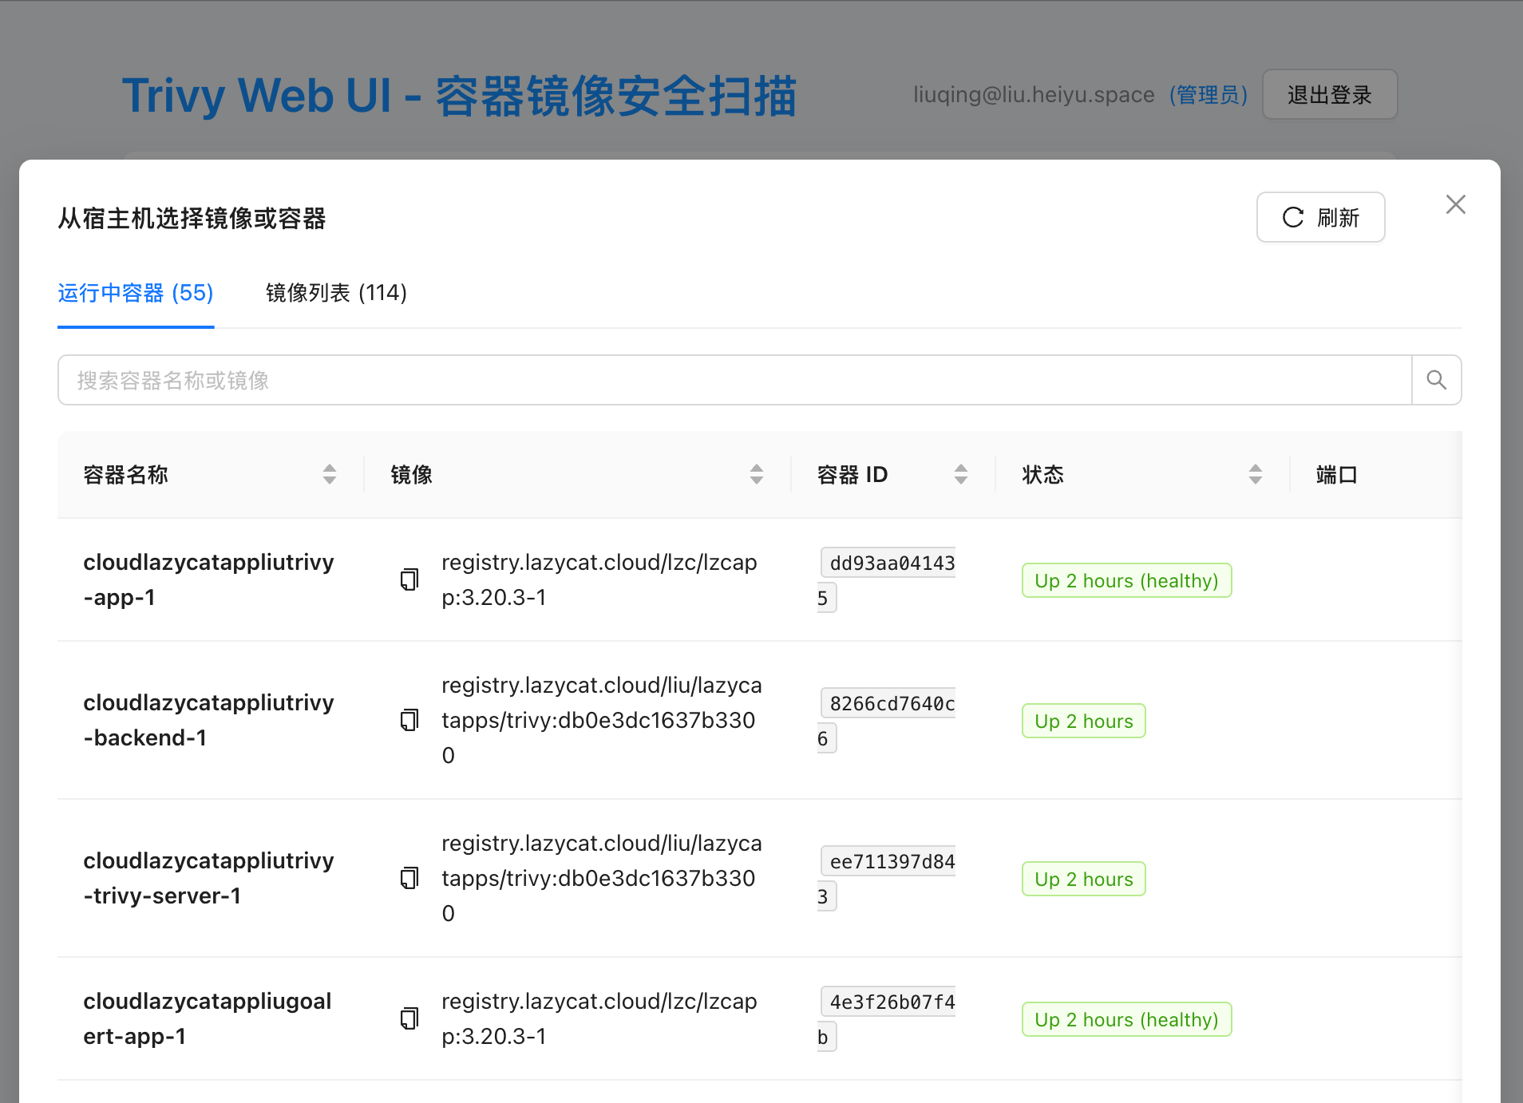
Task: Click the 端口 column header
Action: 1336,475
